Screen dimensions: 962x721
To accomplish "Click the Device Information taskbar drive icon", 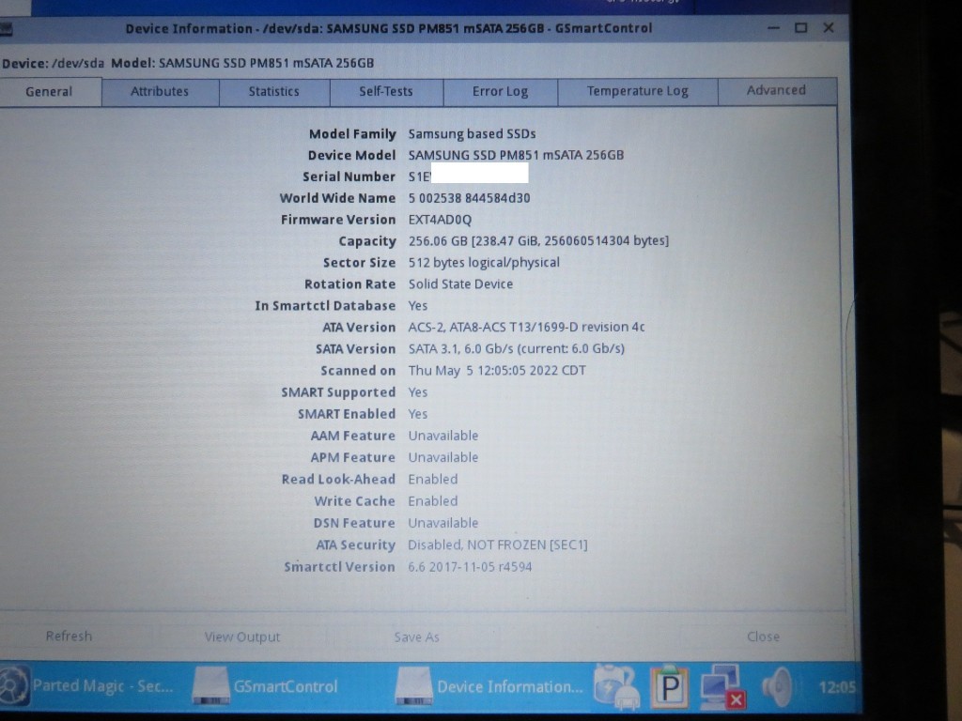I will coord(413,685).
